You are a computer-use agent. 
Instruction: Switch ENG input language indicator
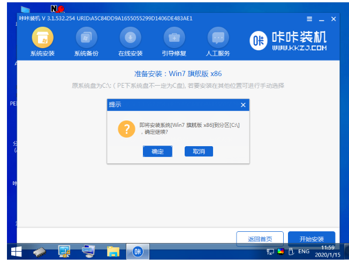tap(304, 252)
